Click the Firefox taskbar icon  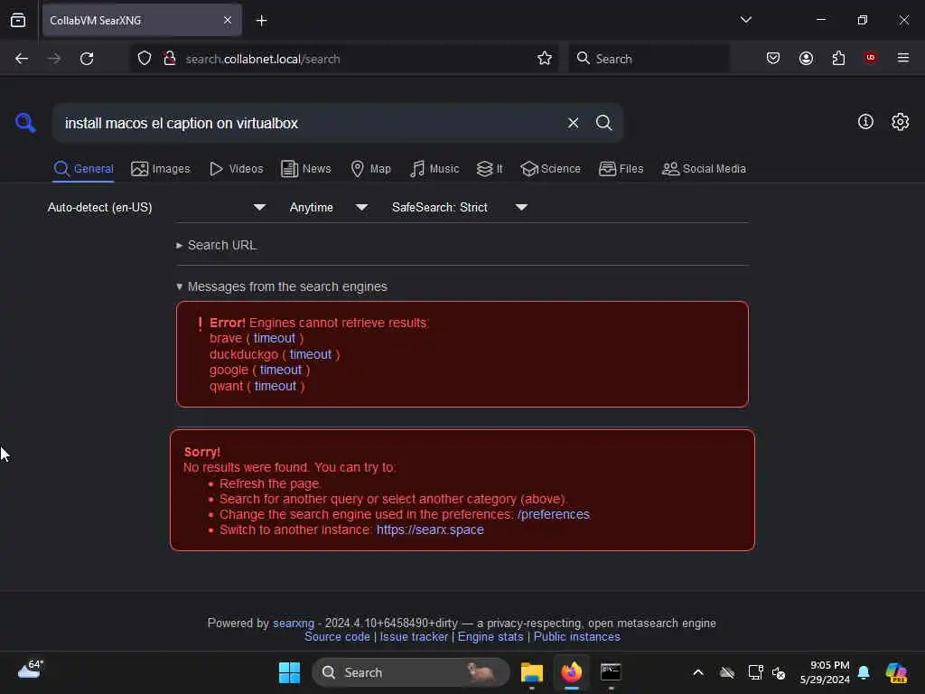pos(571,672)
